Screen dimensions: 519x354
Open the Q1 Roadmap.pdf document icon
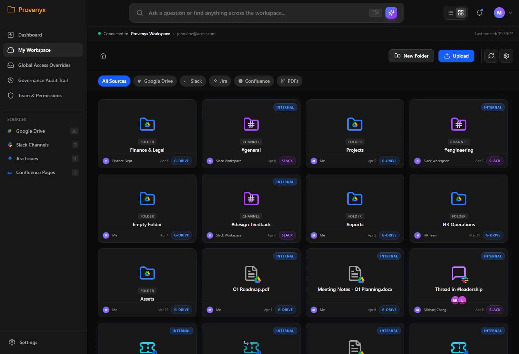pos(252,274)
